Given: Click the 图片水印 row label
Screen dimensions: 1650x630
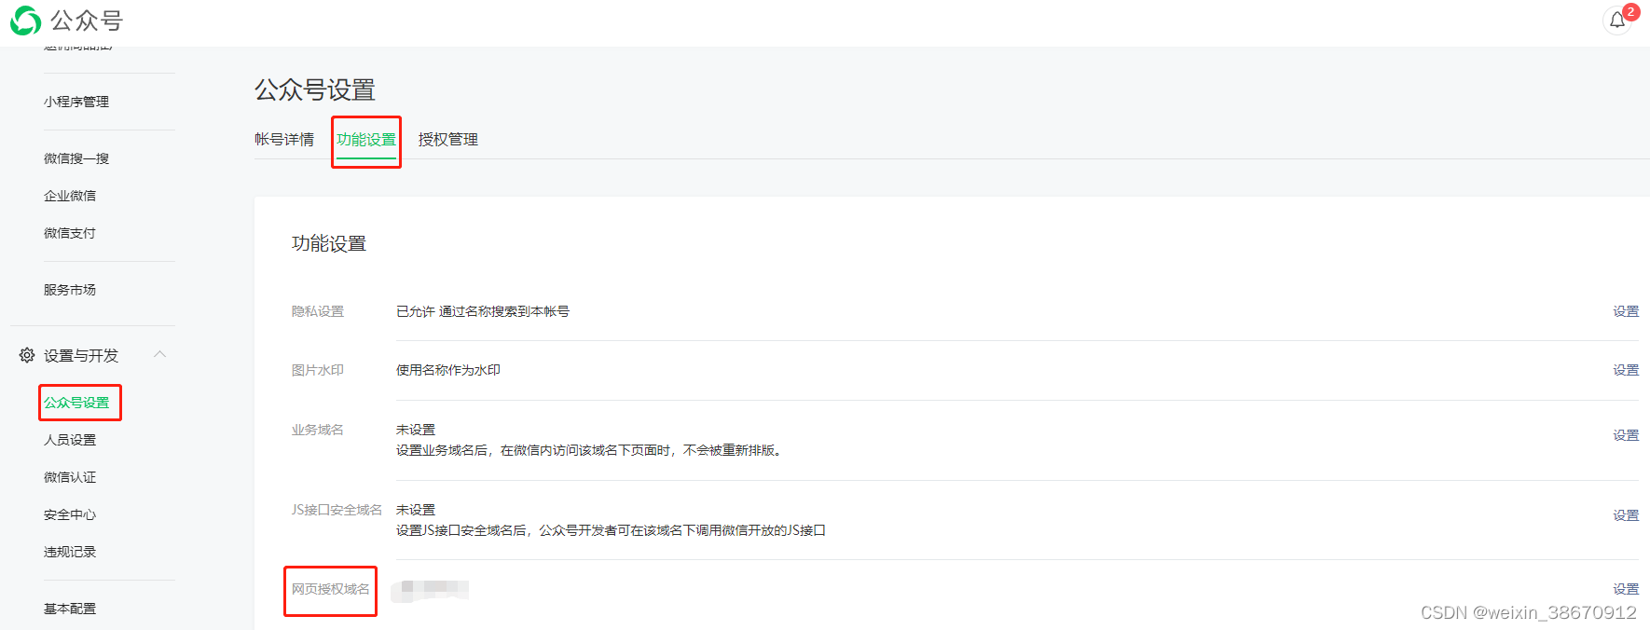Looking at the screenshot, I should coord(318,370).
